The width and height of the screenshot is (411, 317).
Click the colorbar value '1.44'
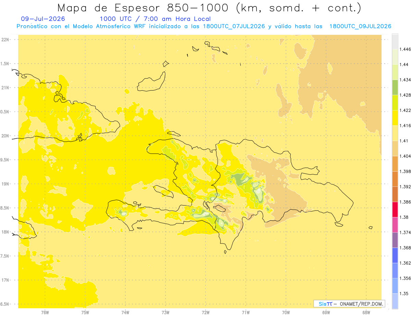coord(404,65)
